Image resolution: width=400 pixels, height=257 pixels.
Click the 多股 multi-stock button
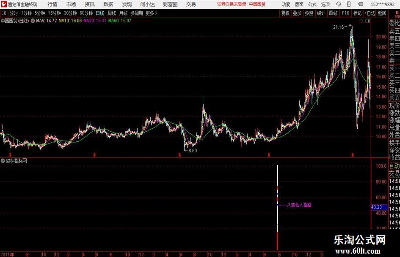point(309,13)
